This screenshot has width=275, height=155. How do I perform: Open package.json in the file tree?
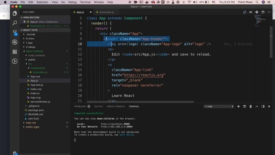point(36,110)
